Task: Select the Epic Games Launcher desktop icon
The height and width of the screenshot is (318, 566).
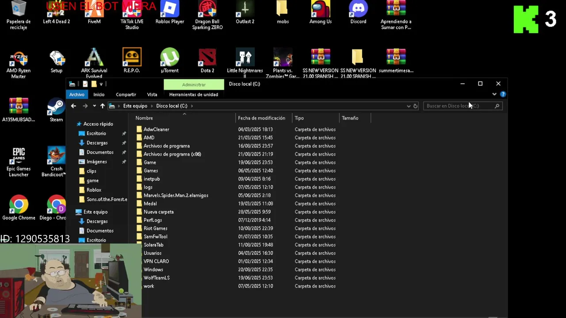Action: (x=19, y=162)
